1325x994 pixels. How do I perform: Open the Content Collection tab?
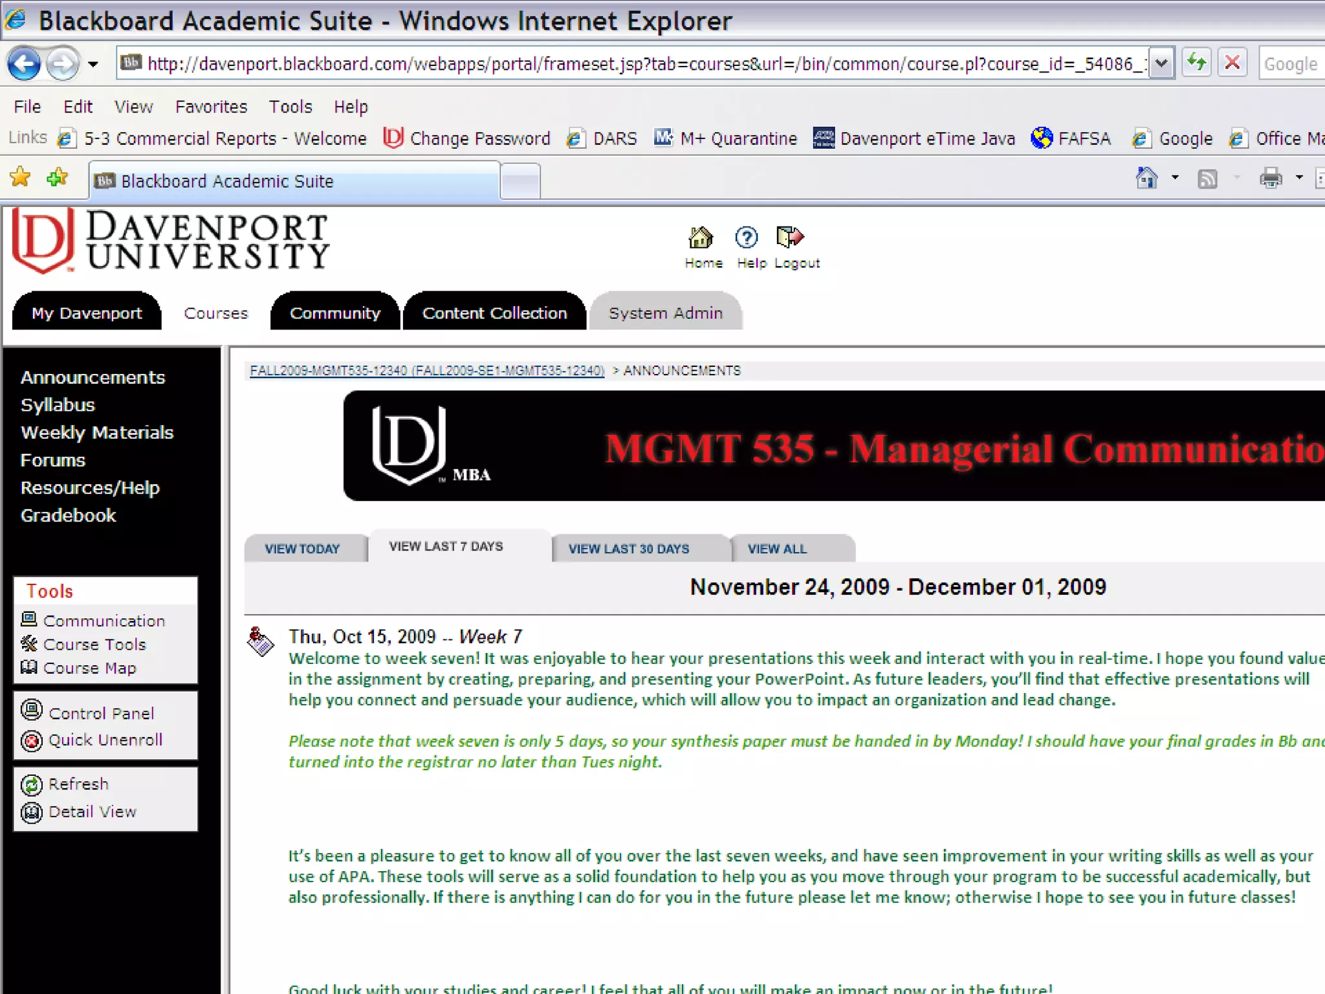point(494,313)
